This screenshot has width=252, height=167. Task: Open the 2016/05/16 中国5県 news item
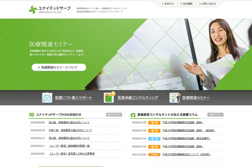click(x=71, y=130)
